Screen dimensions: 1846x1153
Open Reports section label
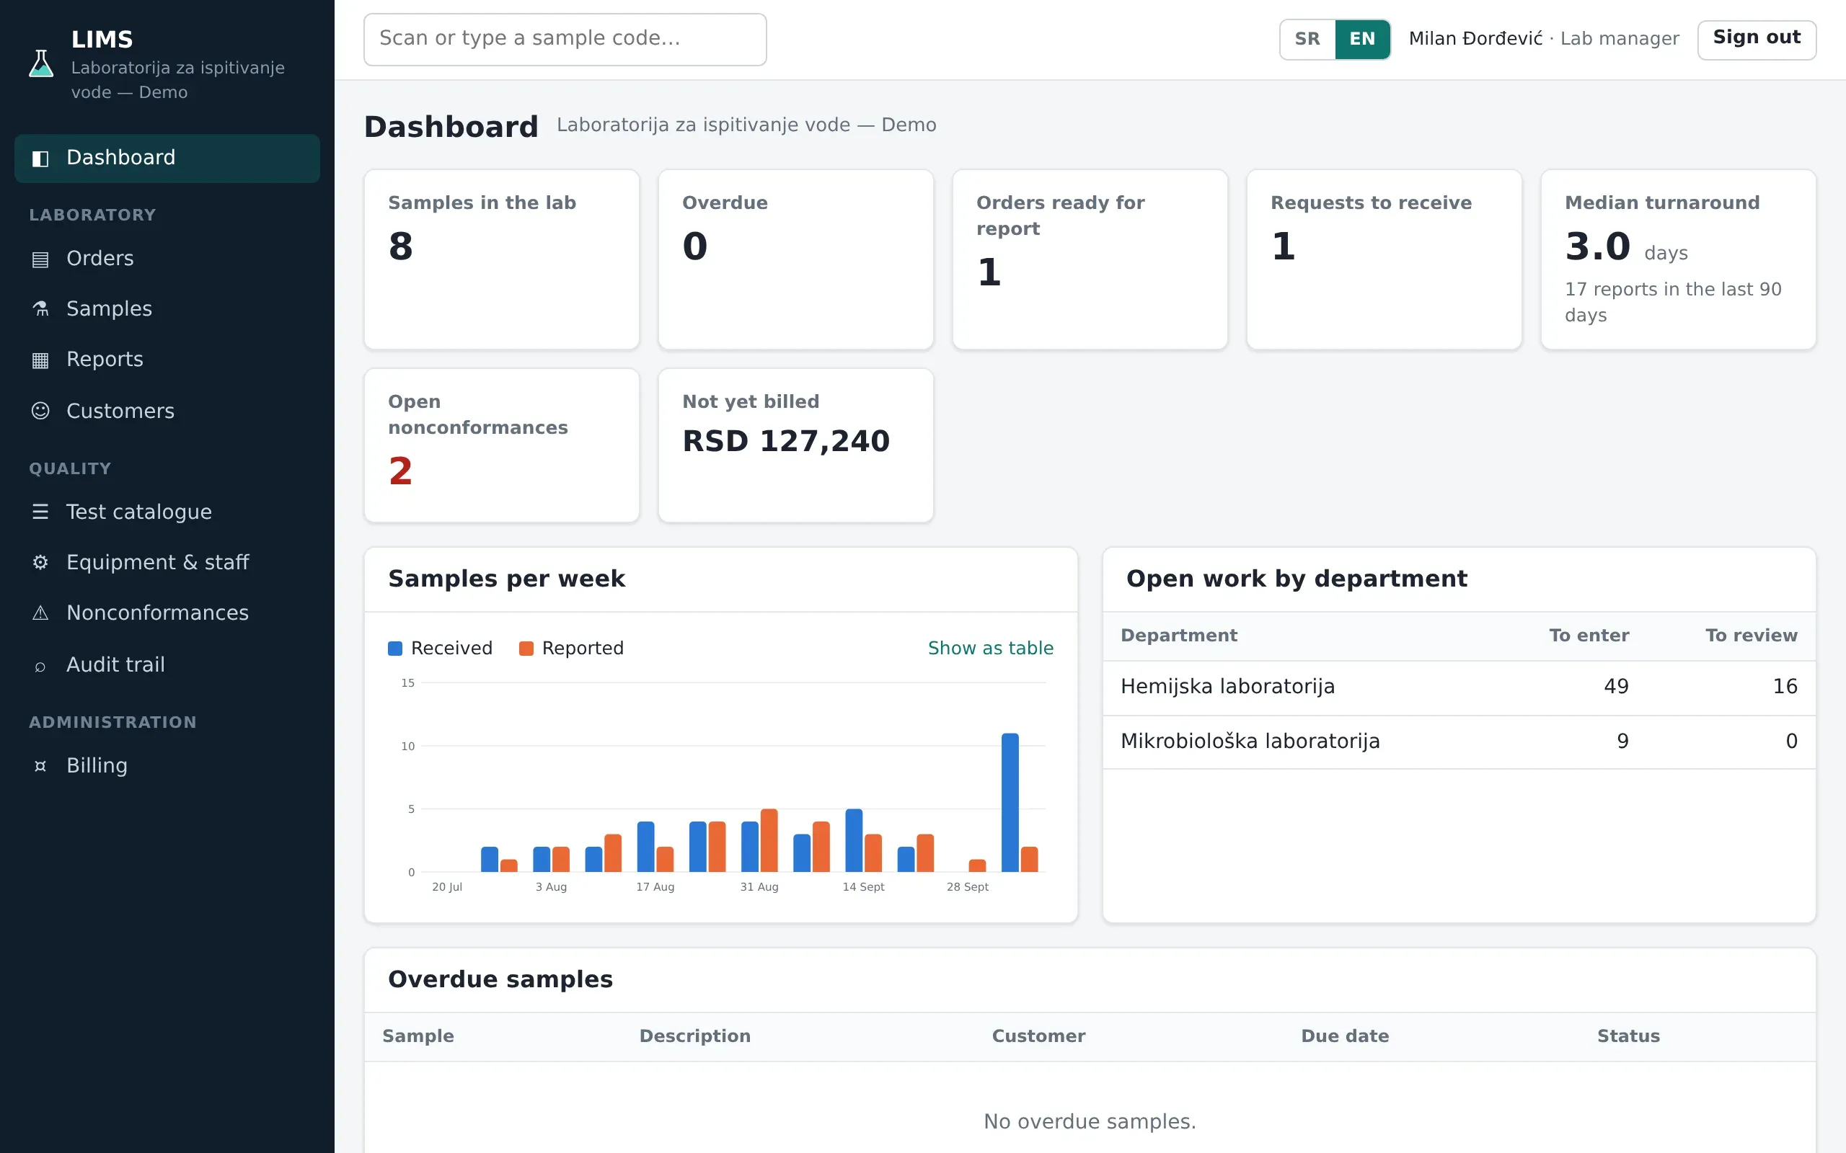tap(105, 359)
